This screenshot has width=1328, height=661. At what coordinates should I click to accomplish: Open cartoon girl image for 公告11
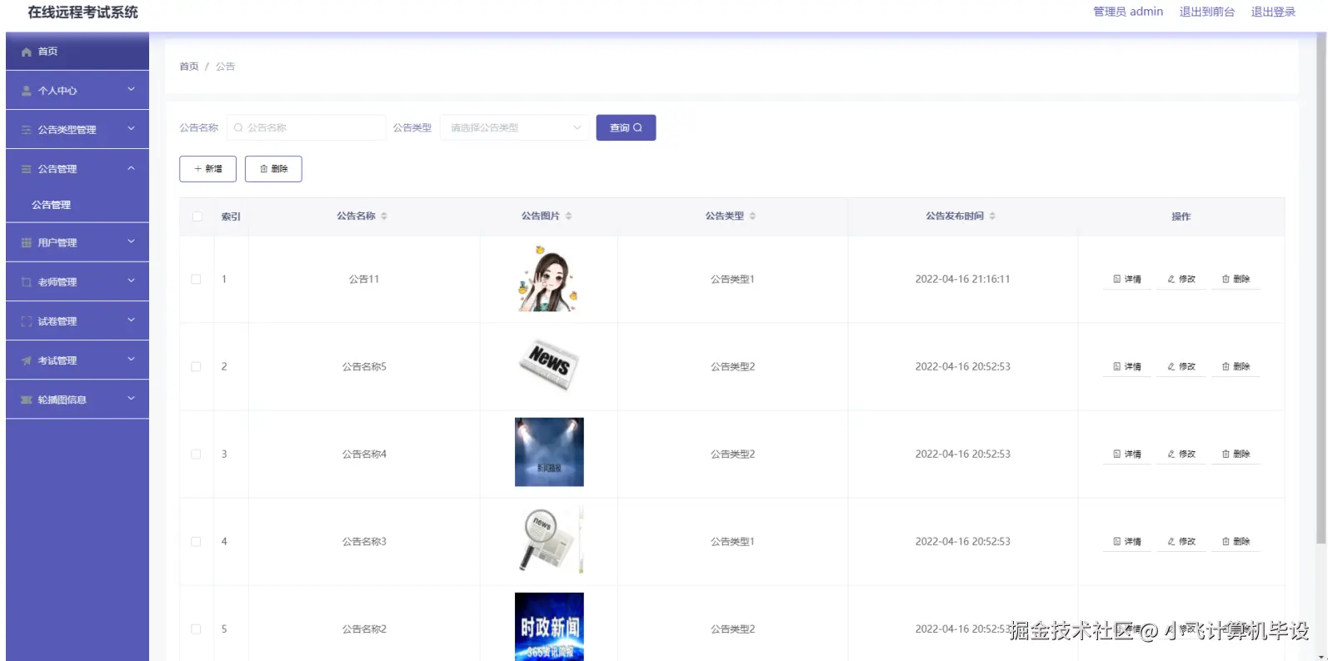pyautogui.click(x=548, y=279)
